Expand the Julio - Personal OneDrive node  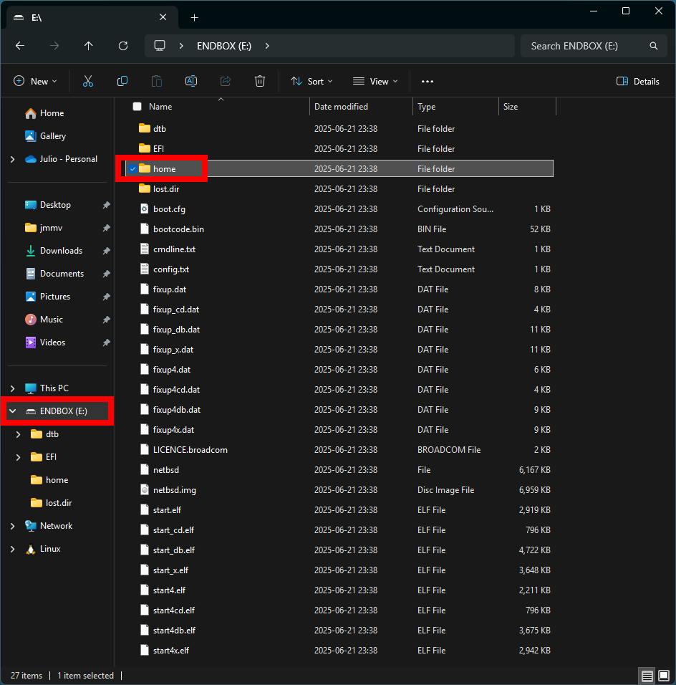(x=13, y=159)
